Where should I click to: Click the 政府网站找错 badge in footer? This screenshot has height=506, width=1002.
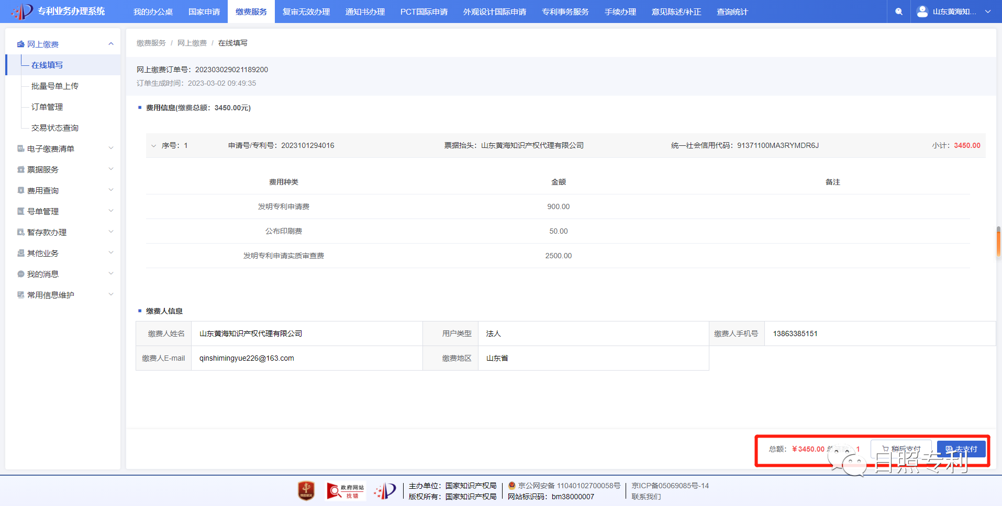pos(346,491)
